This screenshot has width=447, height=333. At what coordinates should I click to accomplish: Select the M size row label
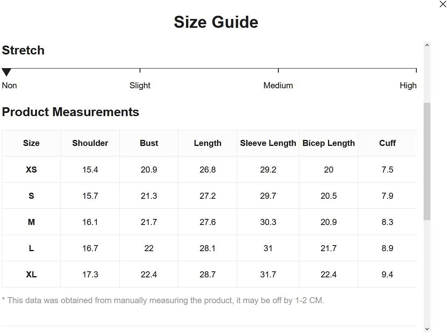point(31,222)
